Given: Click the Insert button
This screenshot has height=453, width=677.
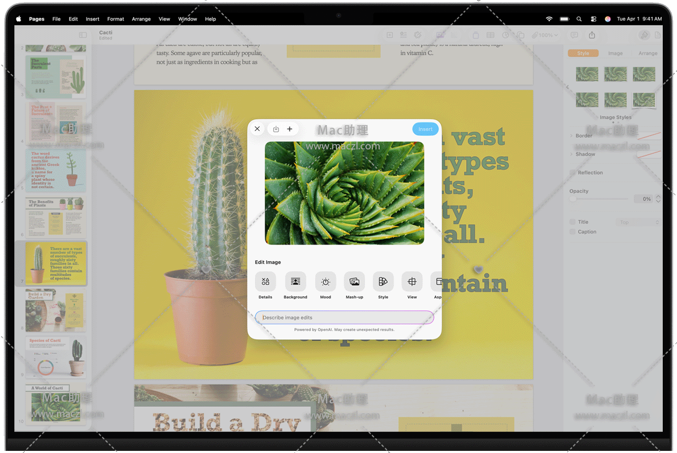Looking at the screenshot, I should pos(425,129).
